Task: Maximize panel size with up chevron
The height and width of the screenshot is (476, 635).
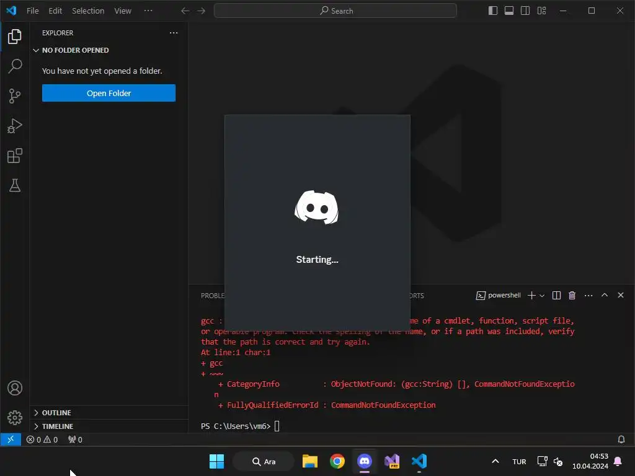Action: pyautogui.click(x=605, y=295)
